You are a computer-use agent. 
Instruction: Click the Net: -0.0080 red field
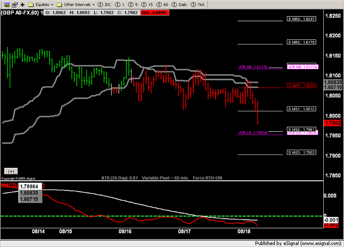point(155,13)
